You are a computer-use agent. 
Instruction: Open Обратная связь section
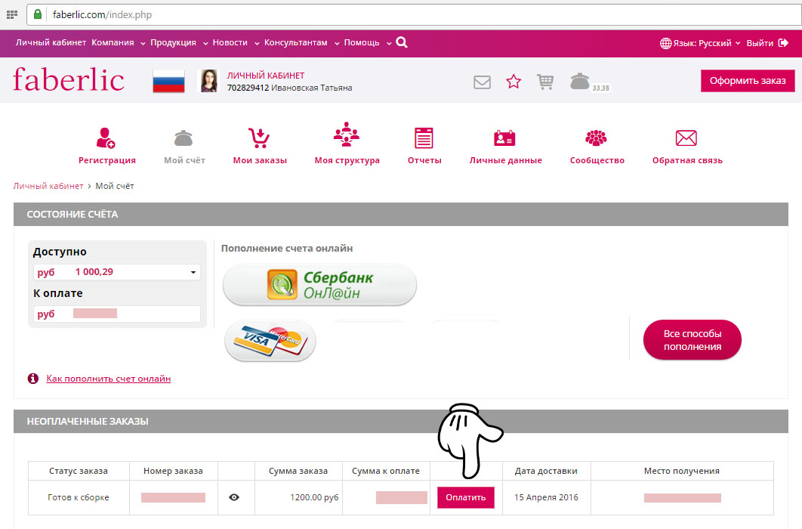tap(687, 147)
